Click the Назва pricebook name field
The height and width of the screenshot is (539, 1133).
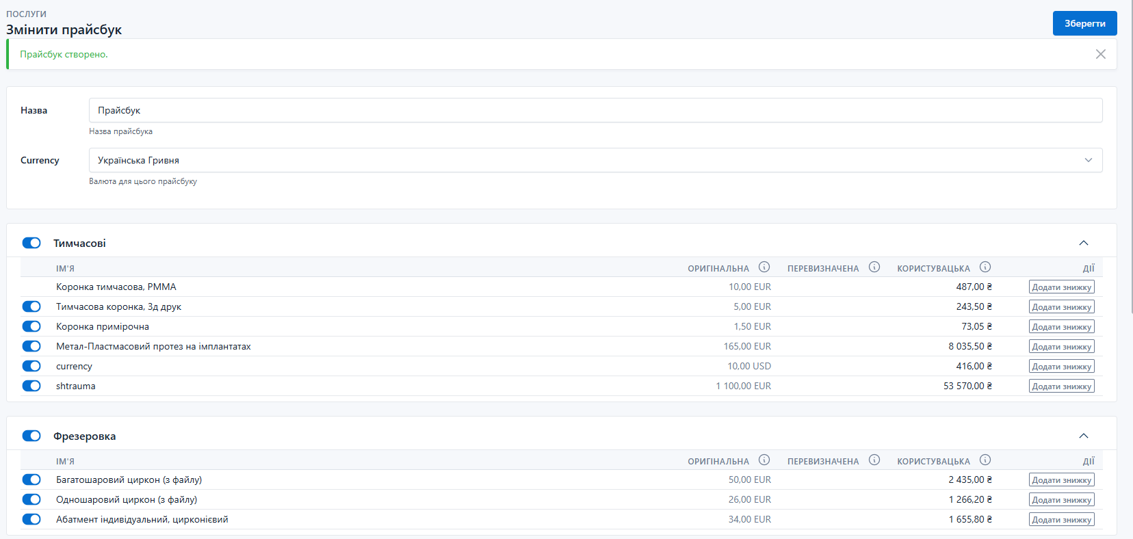pos(595,110)
